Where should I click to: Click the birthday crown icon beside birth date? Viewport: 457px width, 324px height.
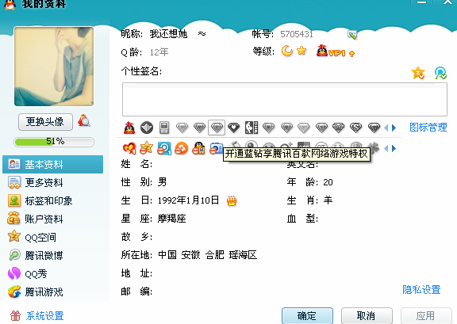coord(232,200)
